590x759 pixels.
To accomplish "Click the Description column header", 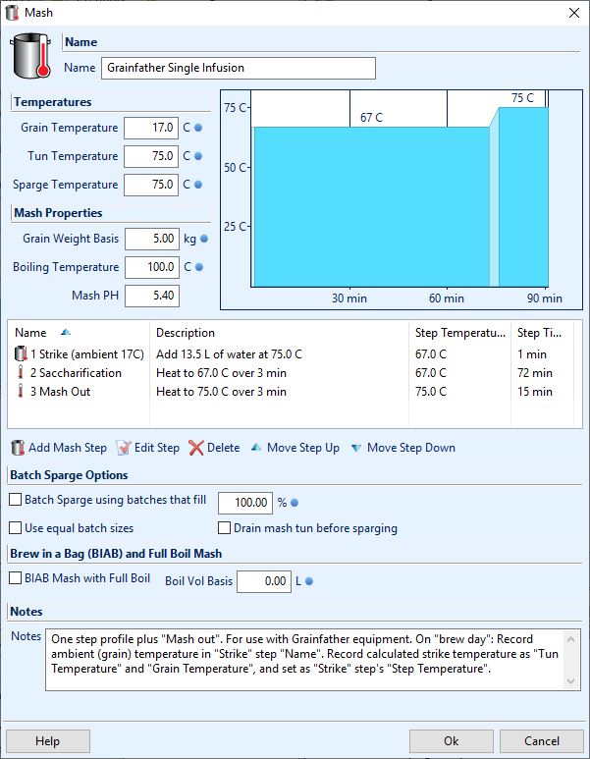I will coord(279,333).
